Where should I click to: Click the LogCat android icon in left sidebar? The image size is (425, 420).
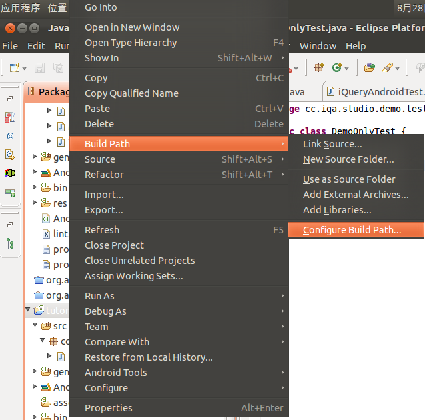[x=10, y=173]
